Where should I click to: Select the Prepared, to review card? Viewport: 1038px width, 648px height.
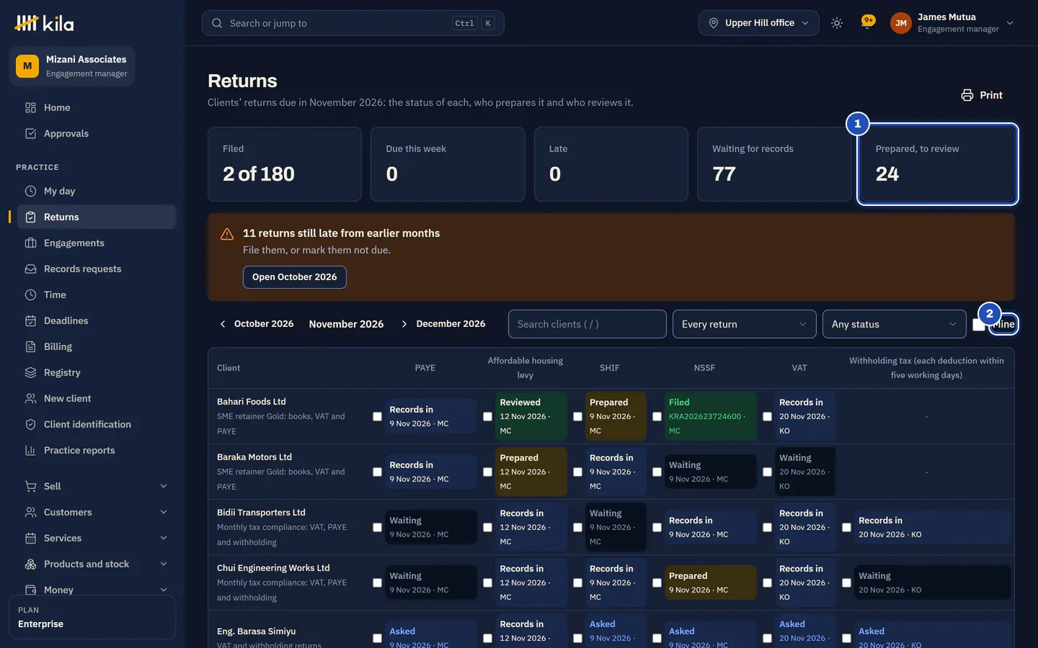[x=937, y=164]
